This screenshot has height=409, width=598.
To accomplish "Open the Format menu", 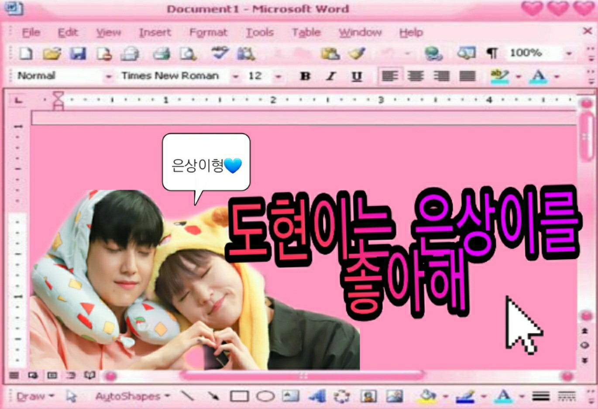I will tap(208, 32).
